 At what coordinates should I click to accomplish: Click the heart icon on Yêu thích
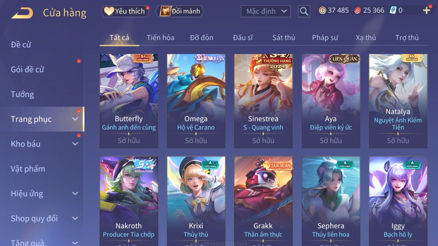(109, 11)
